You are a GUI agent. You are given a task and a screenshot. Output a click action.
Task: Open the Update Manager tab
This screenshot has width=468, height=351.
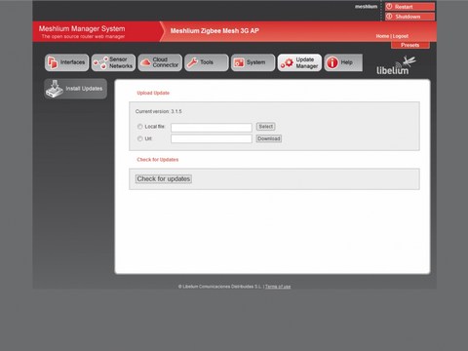299,62
